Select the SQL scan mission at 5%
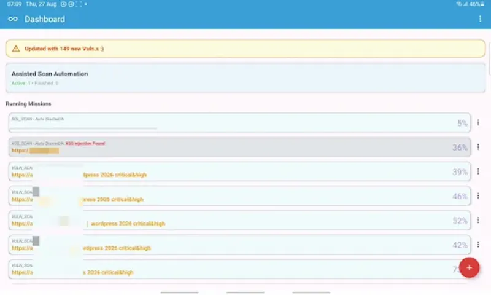Screen dimensions: 491x295 coord(239,122)
